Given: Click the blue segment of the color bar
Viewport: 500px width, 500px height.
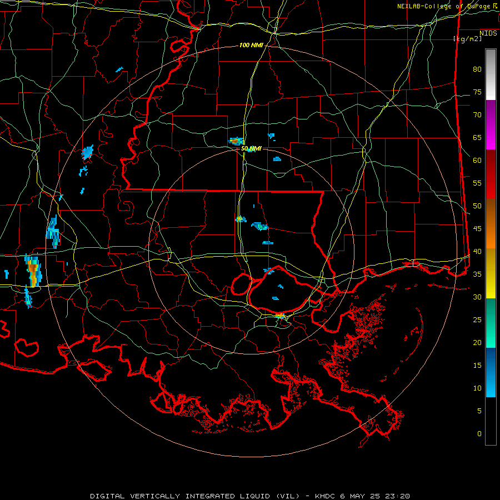Looking at the screenshot, I should (x=491, y=372).
